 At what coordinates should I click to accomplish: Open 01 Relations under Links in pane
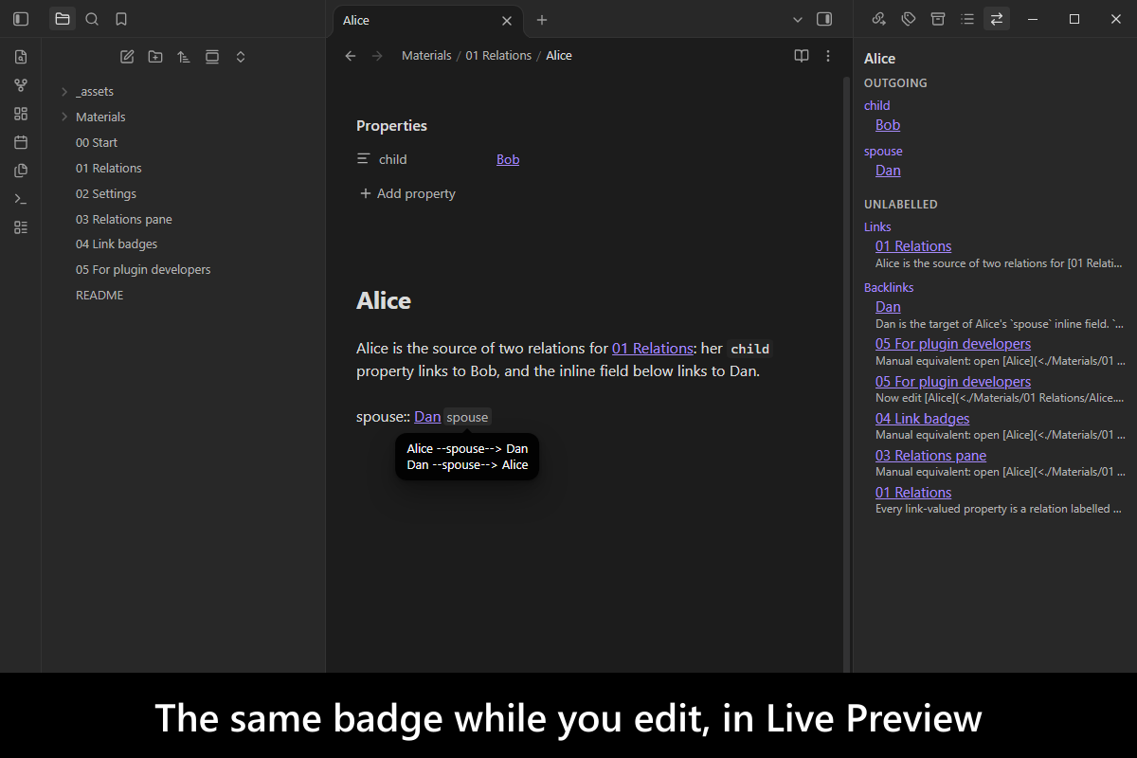coord(913,246)
